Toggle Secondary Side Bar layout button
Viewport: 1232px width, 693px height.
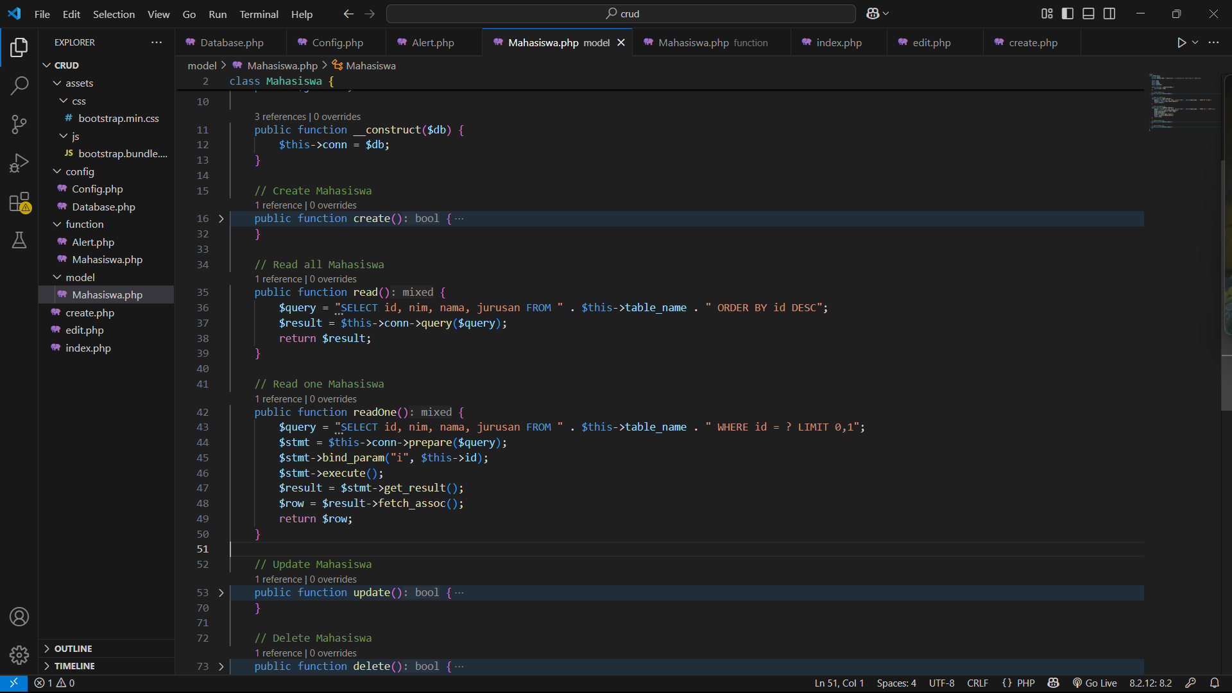[x=1109, y=13]
